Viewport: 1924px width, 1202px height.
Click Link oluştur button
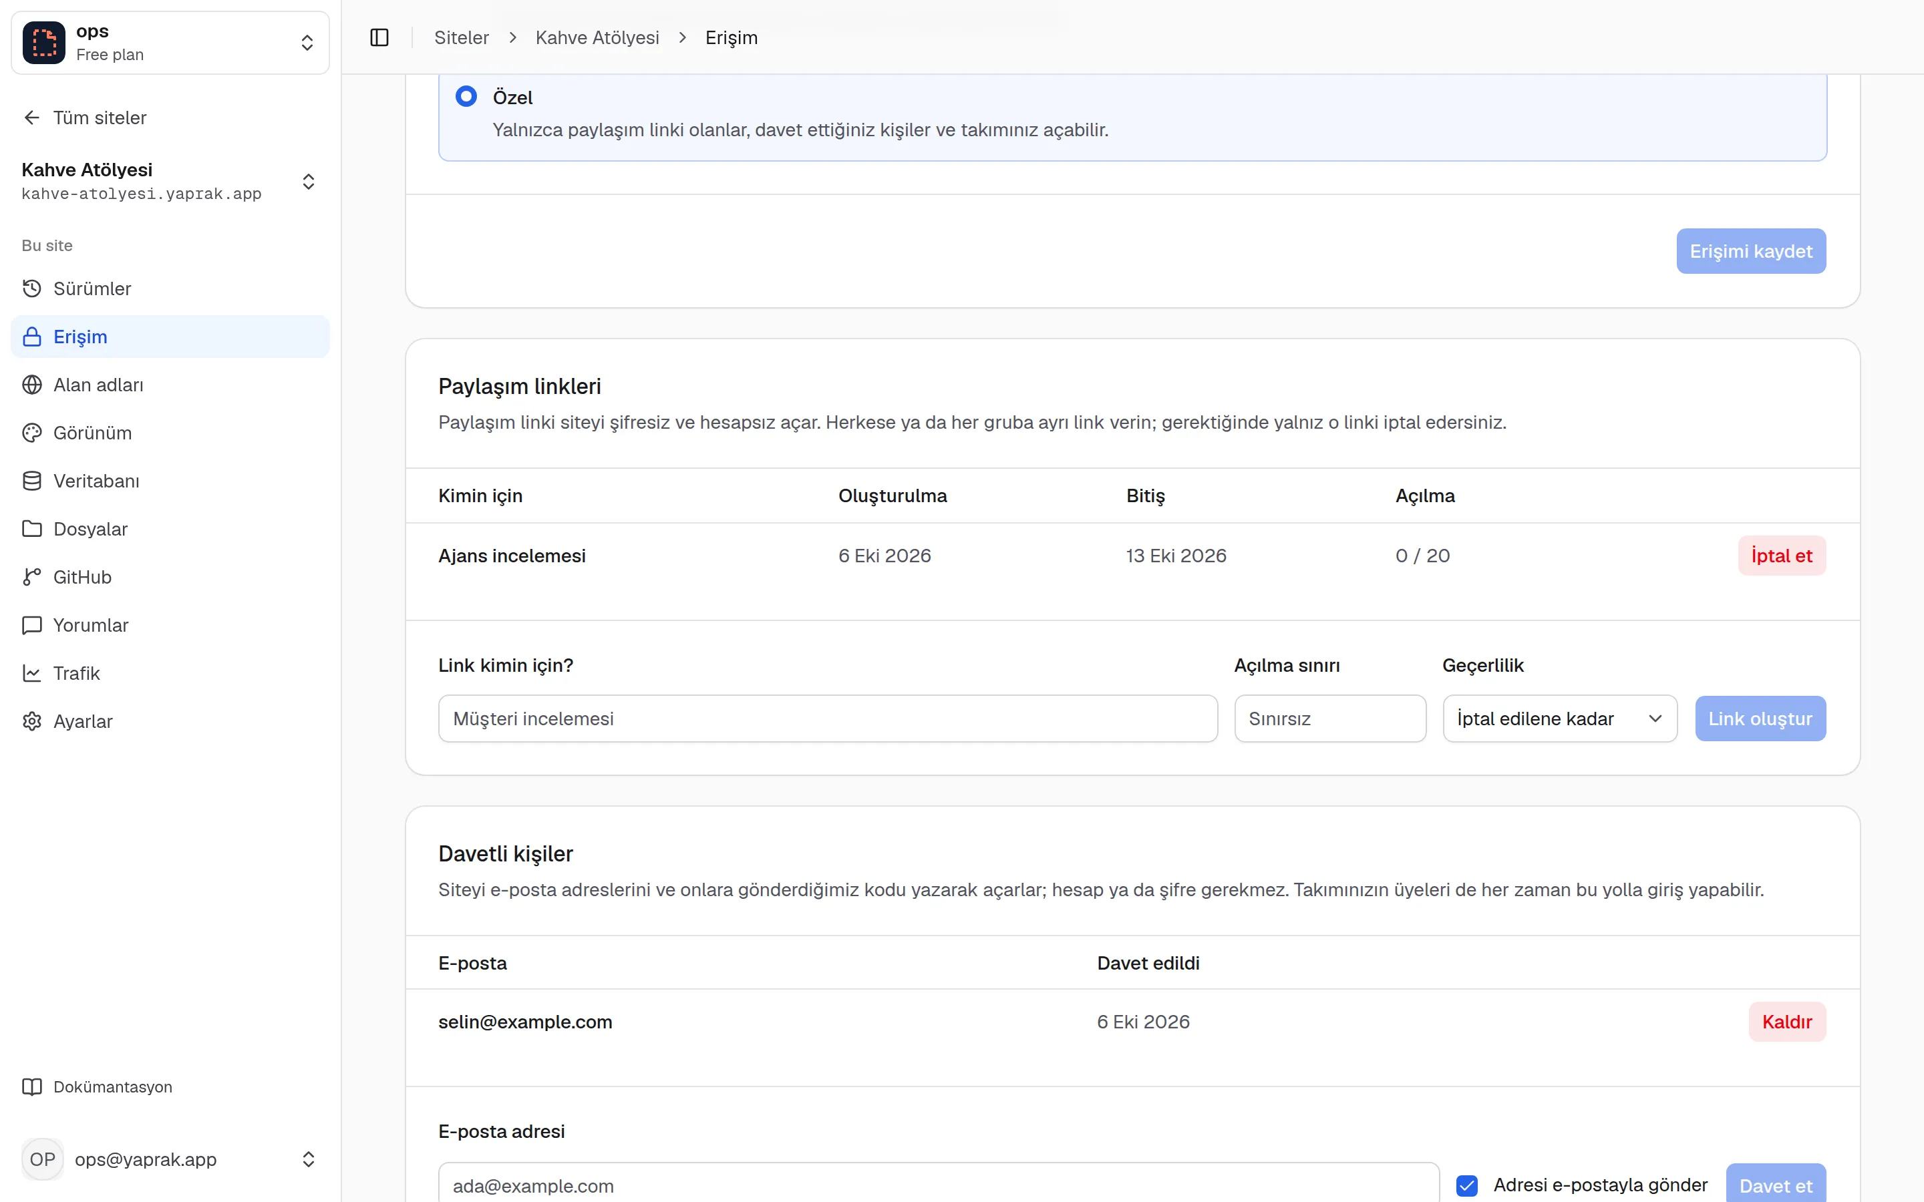(x=1760, y=719)
